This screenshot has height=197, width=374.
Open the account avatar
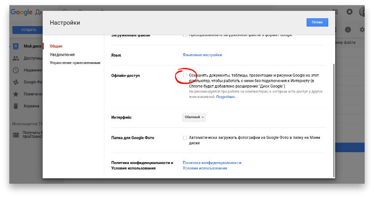(362, 12)
